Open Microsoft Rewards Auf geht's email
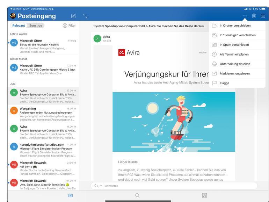This screenshot has width=269, height=202. pos(43,168)
